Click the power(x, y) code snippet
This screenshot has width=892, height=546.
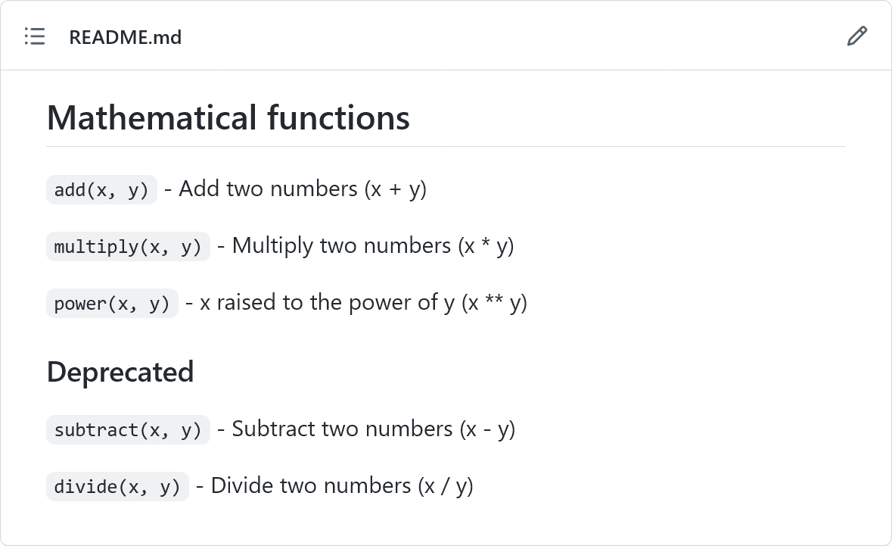click(112, 303)
